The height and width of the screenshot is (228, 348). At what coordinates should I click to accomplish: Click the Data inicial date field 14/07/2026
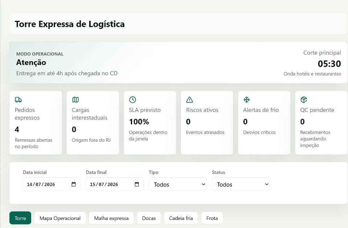(51, 184)
